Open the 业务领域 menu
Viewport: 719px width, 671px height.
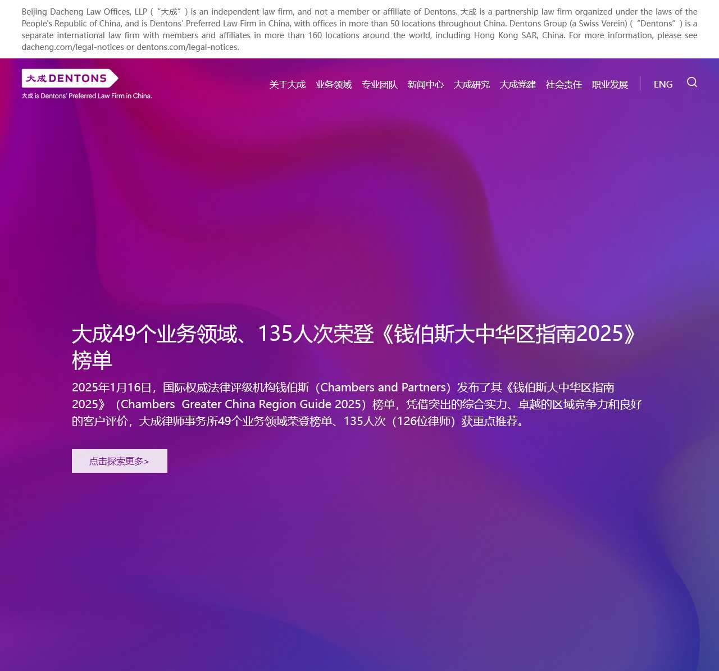coord(334,85)
